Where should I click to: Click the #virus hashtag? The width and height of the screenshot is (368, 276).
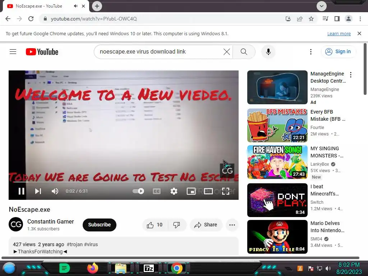pos(91,244)
